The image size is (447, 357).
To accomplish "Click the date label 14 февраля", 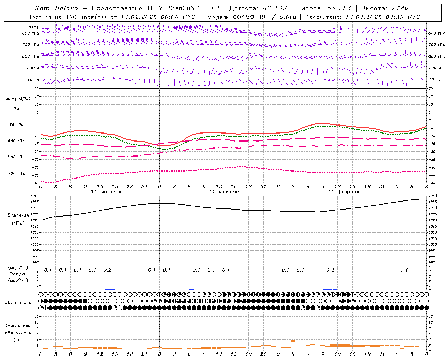I will (x=106, y=192).
